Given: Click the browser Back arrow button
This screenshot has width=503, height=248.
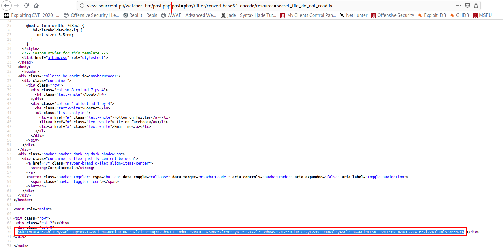Looking at the screenshot, I should click(6, 6).
